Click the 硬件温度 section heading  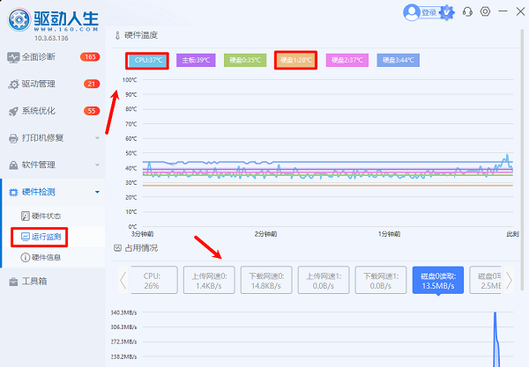pyautogui.click(x=141, y=35)
